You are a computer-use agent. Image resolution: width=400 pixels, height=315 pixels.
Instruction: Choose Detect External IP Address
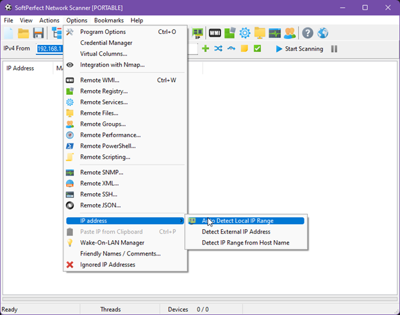click(236, 232)
